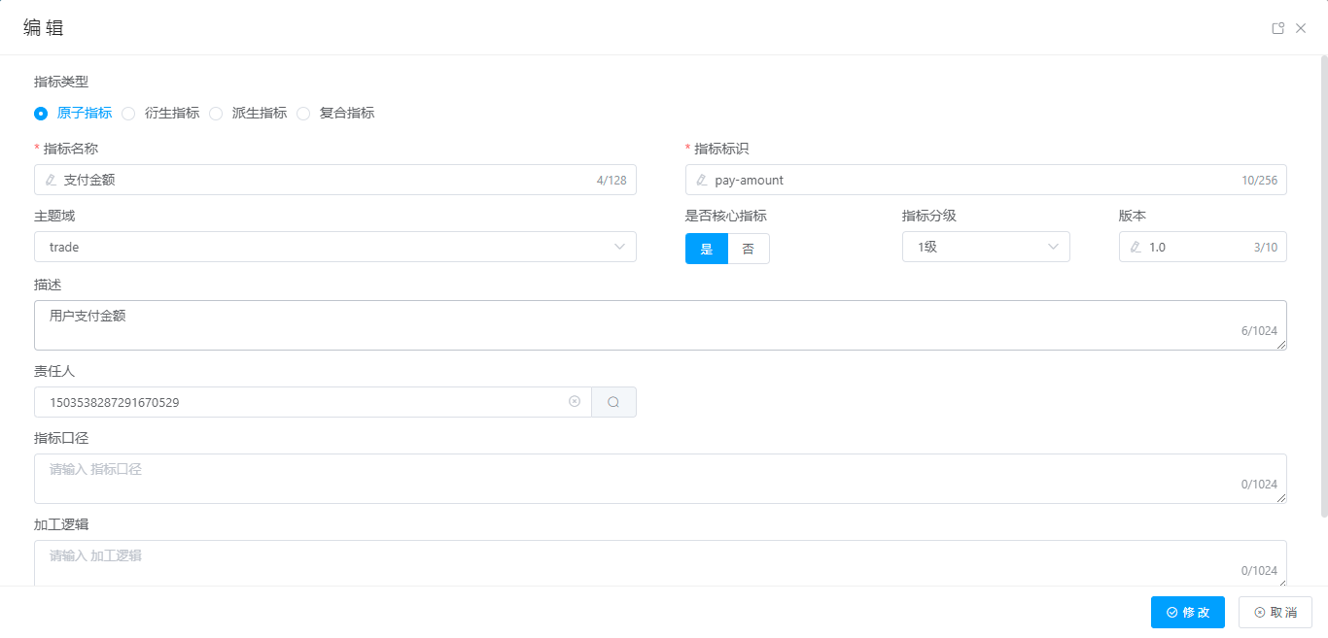1328x638 pixels.
Task: Pick the 复合指标 radio option
Action: [x=303, y=113]
